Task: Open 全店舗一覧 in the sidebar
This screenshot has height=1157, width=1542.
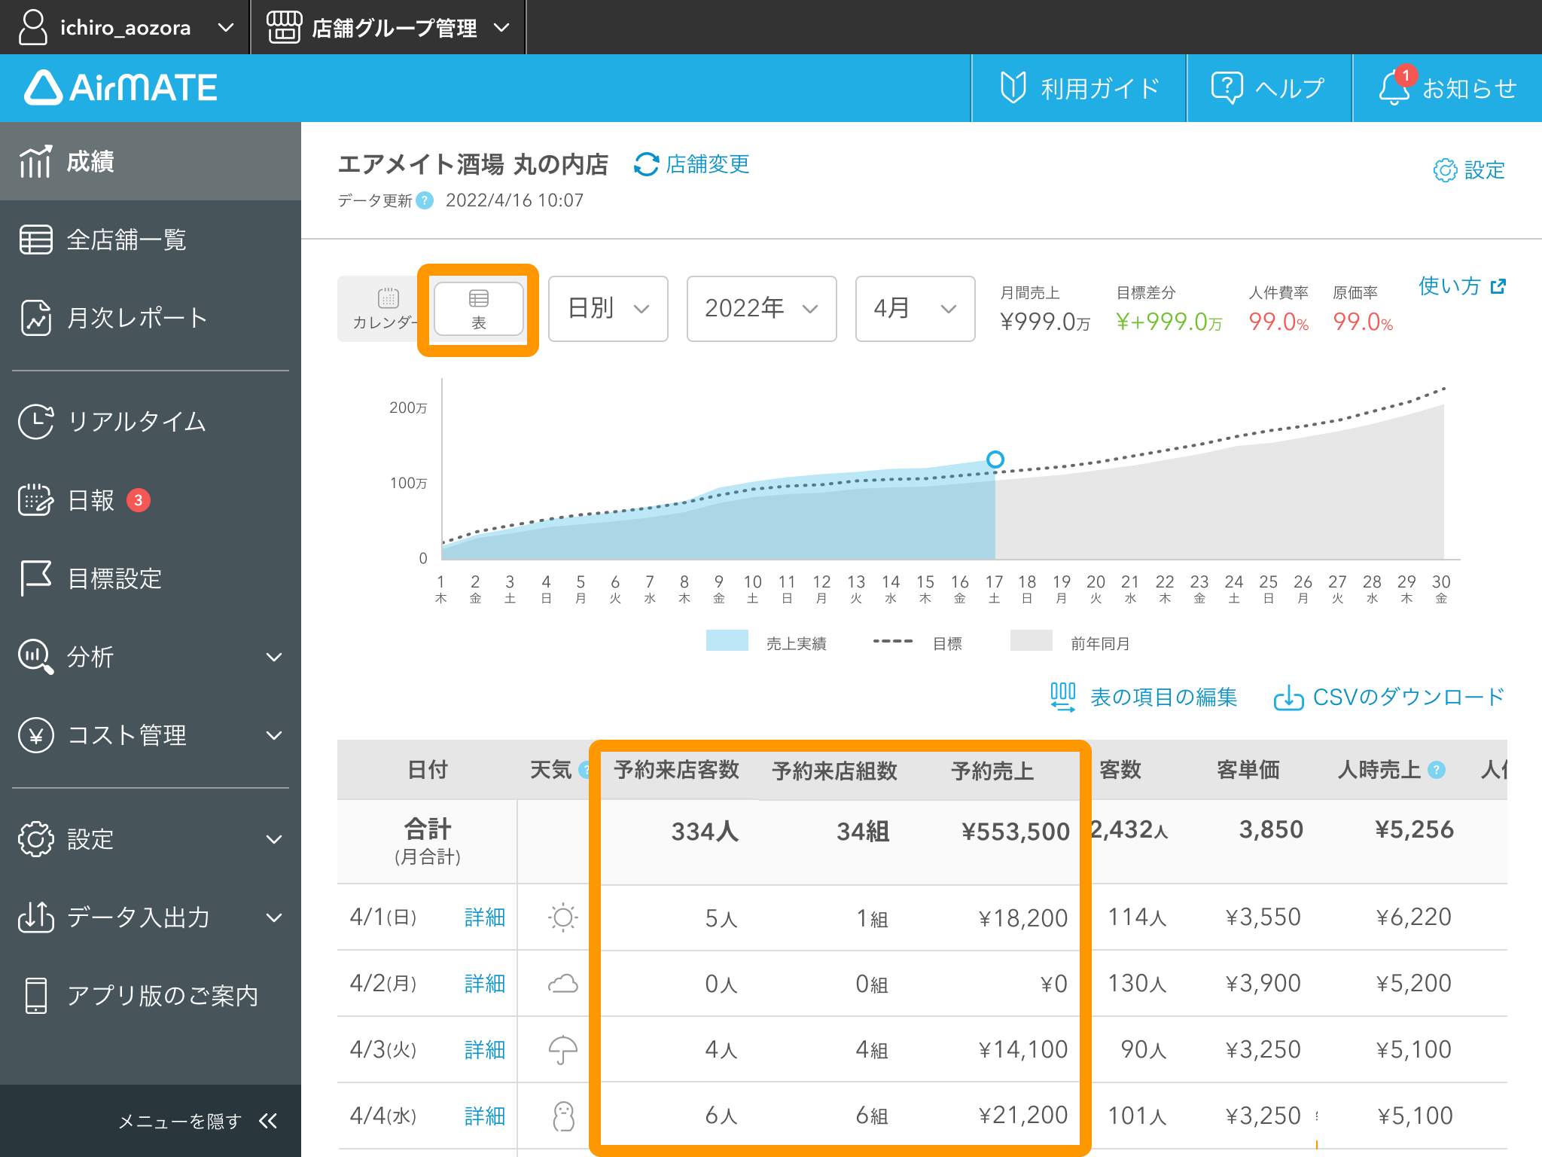Action: (151, 240)
